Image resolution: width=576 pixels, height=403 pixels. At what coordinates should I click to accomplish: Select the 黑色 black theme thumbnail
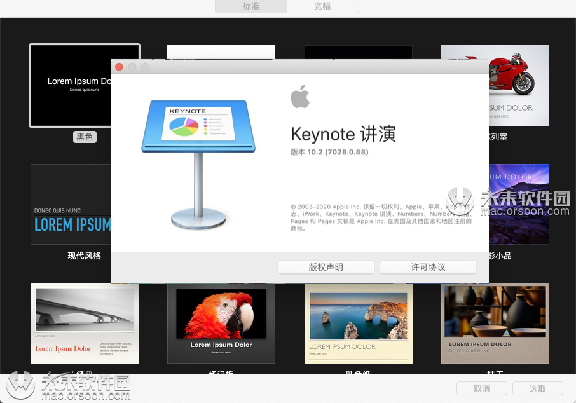[70, 85]
